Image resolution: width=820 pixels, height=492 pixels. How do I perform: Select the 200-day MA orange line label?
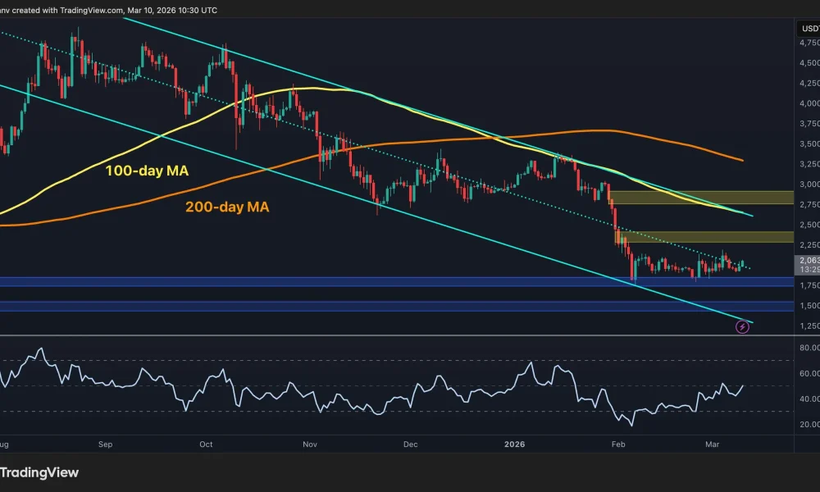tap(228, 207)
